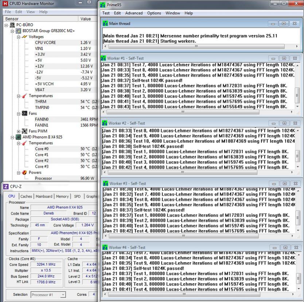Image resolution: width=304 pixels, height=302 pixels.
Task: Open Hardware Monitor View menu
Action: [31, 12]
